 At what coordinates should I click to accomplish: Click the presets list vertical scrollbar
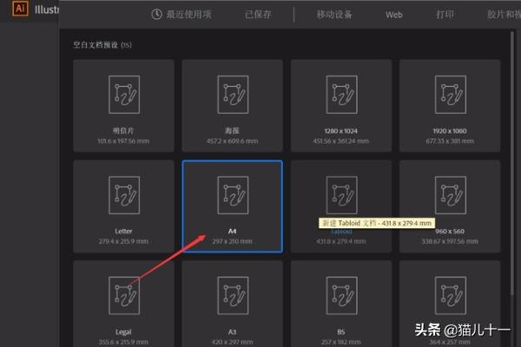(x=514, y=163)
